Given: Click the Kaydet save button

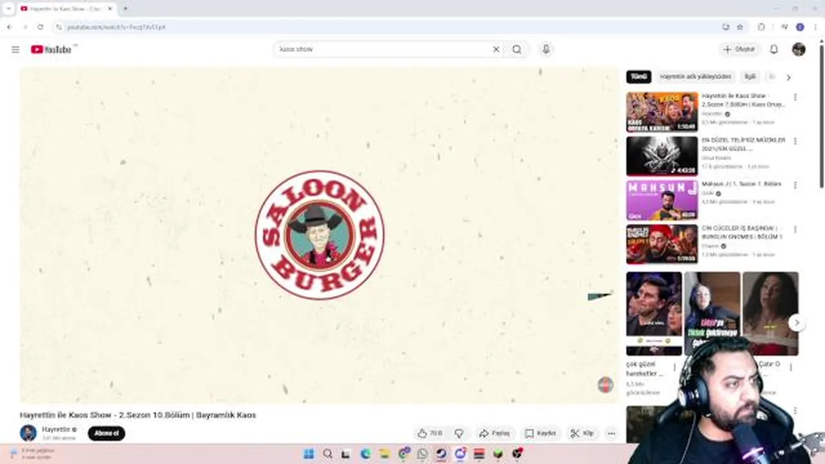Looking at the screenshot, I should 540,434.
